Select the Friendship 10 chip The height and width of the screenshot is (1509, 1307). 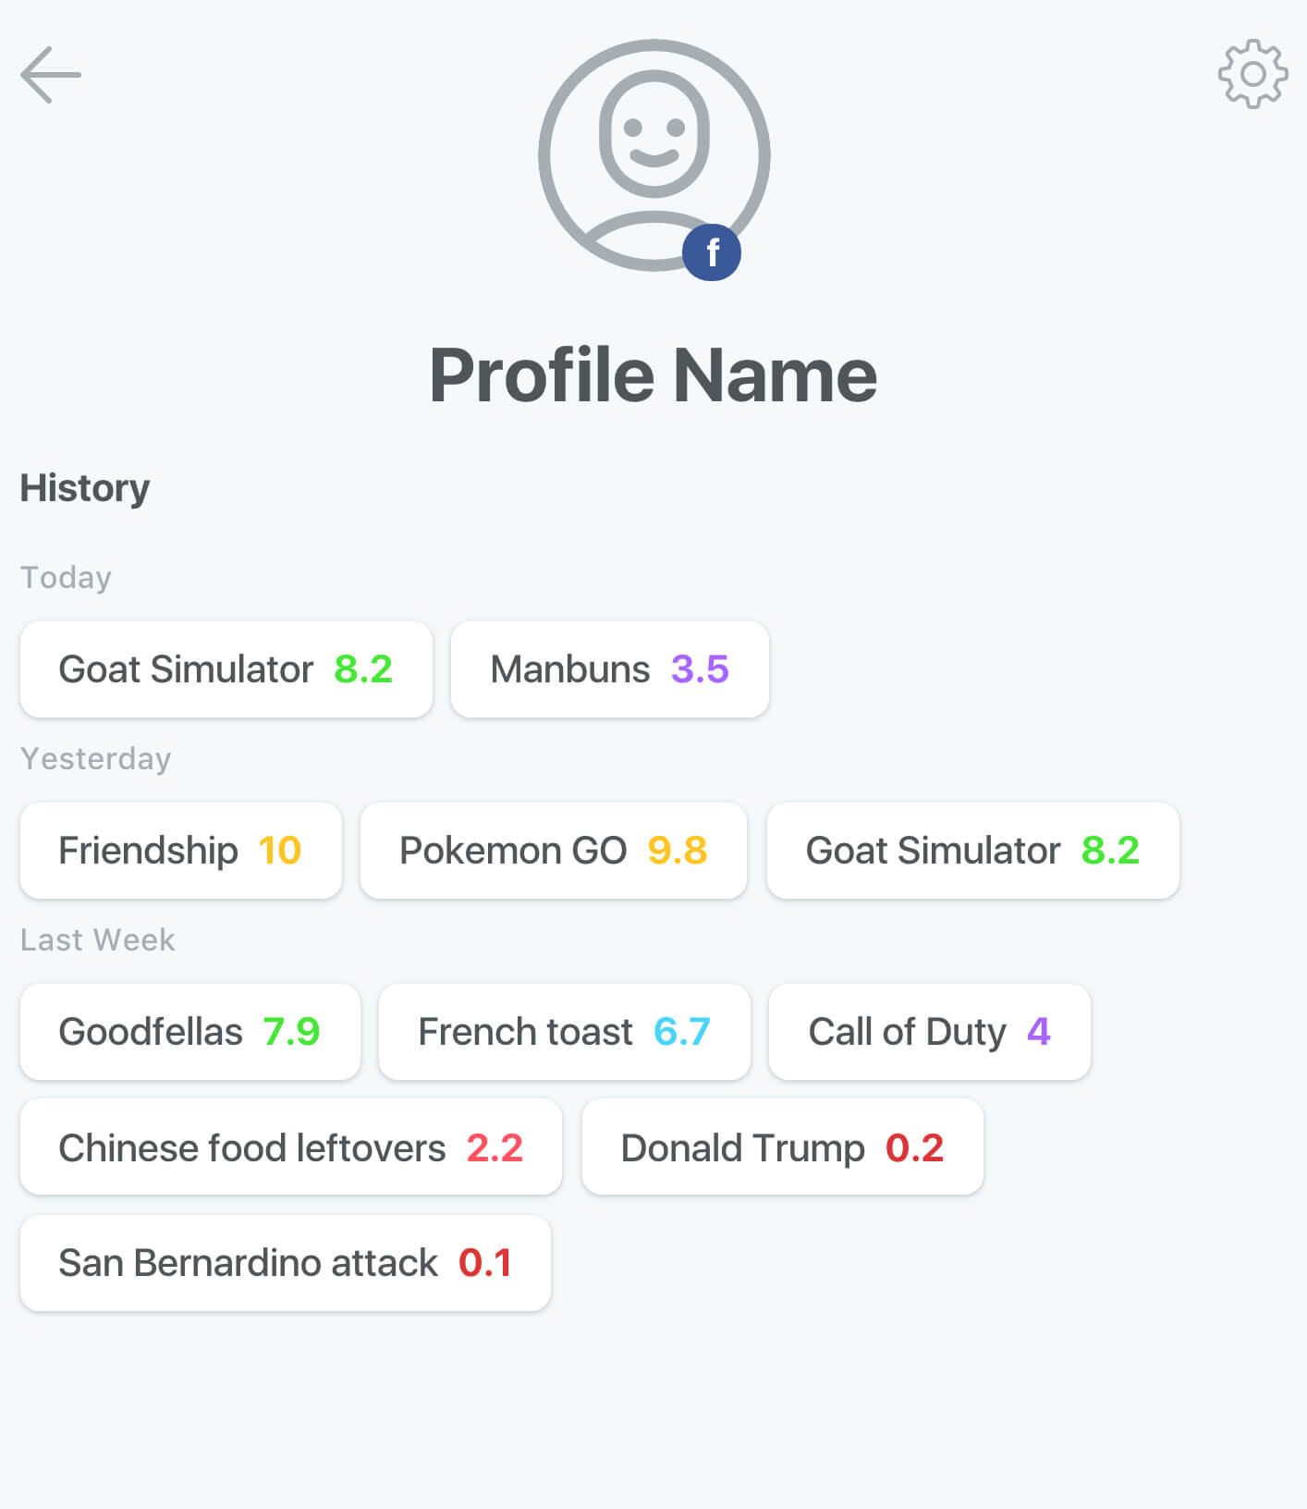pyautogui.click(x=181, y=851)
